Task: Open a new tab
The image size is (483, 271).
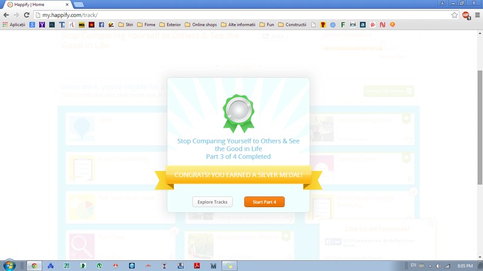Action: tap(78, 5)
